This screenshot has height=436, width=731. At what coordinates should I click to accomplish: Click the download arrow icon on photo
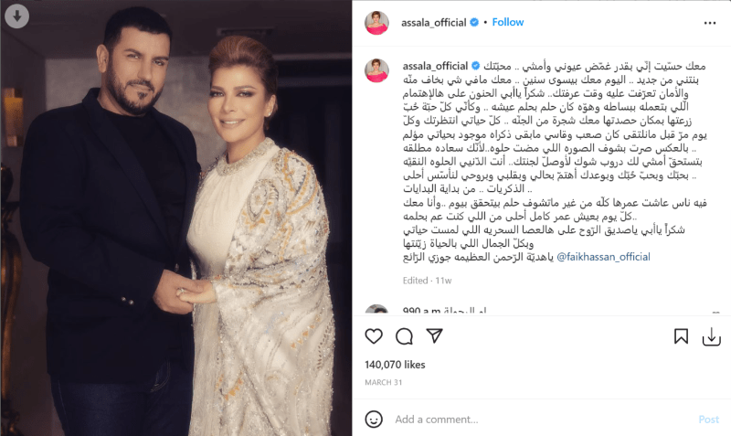17,16
